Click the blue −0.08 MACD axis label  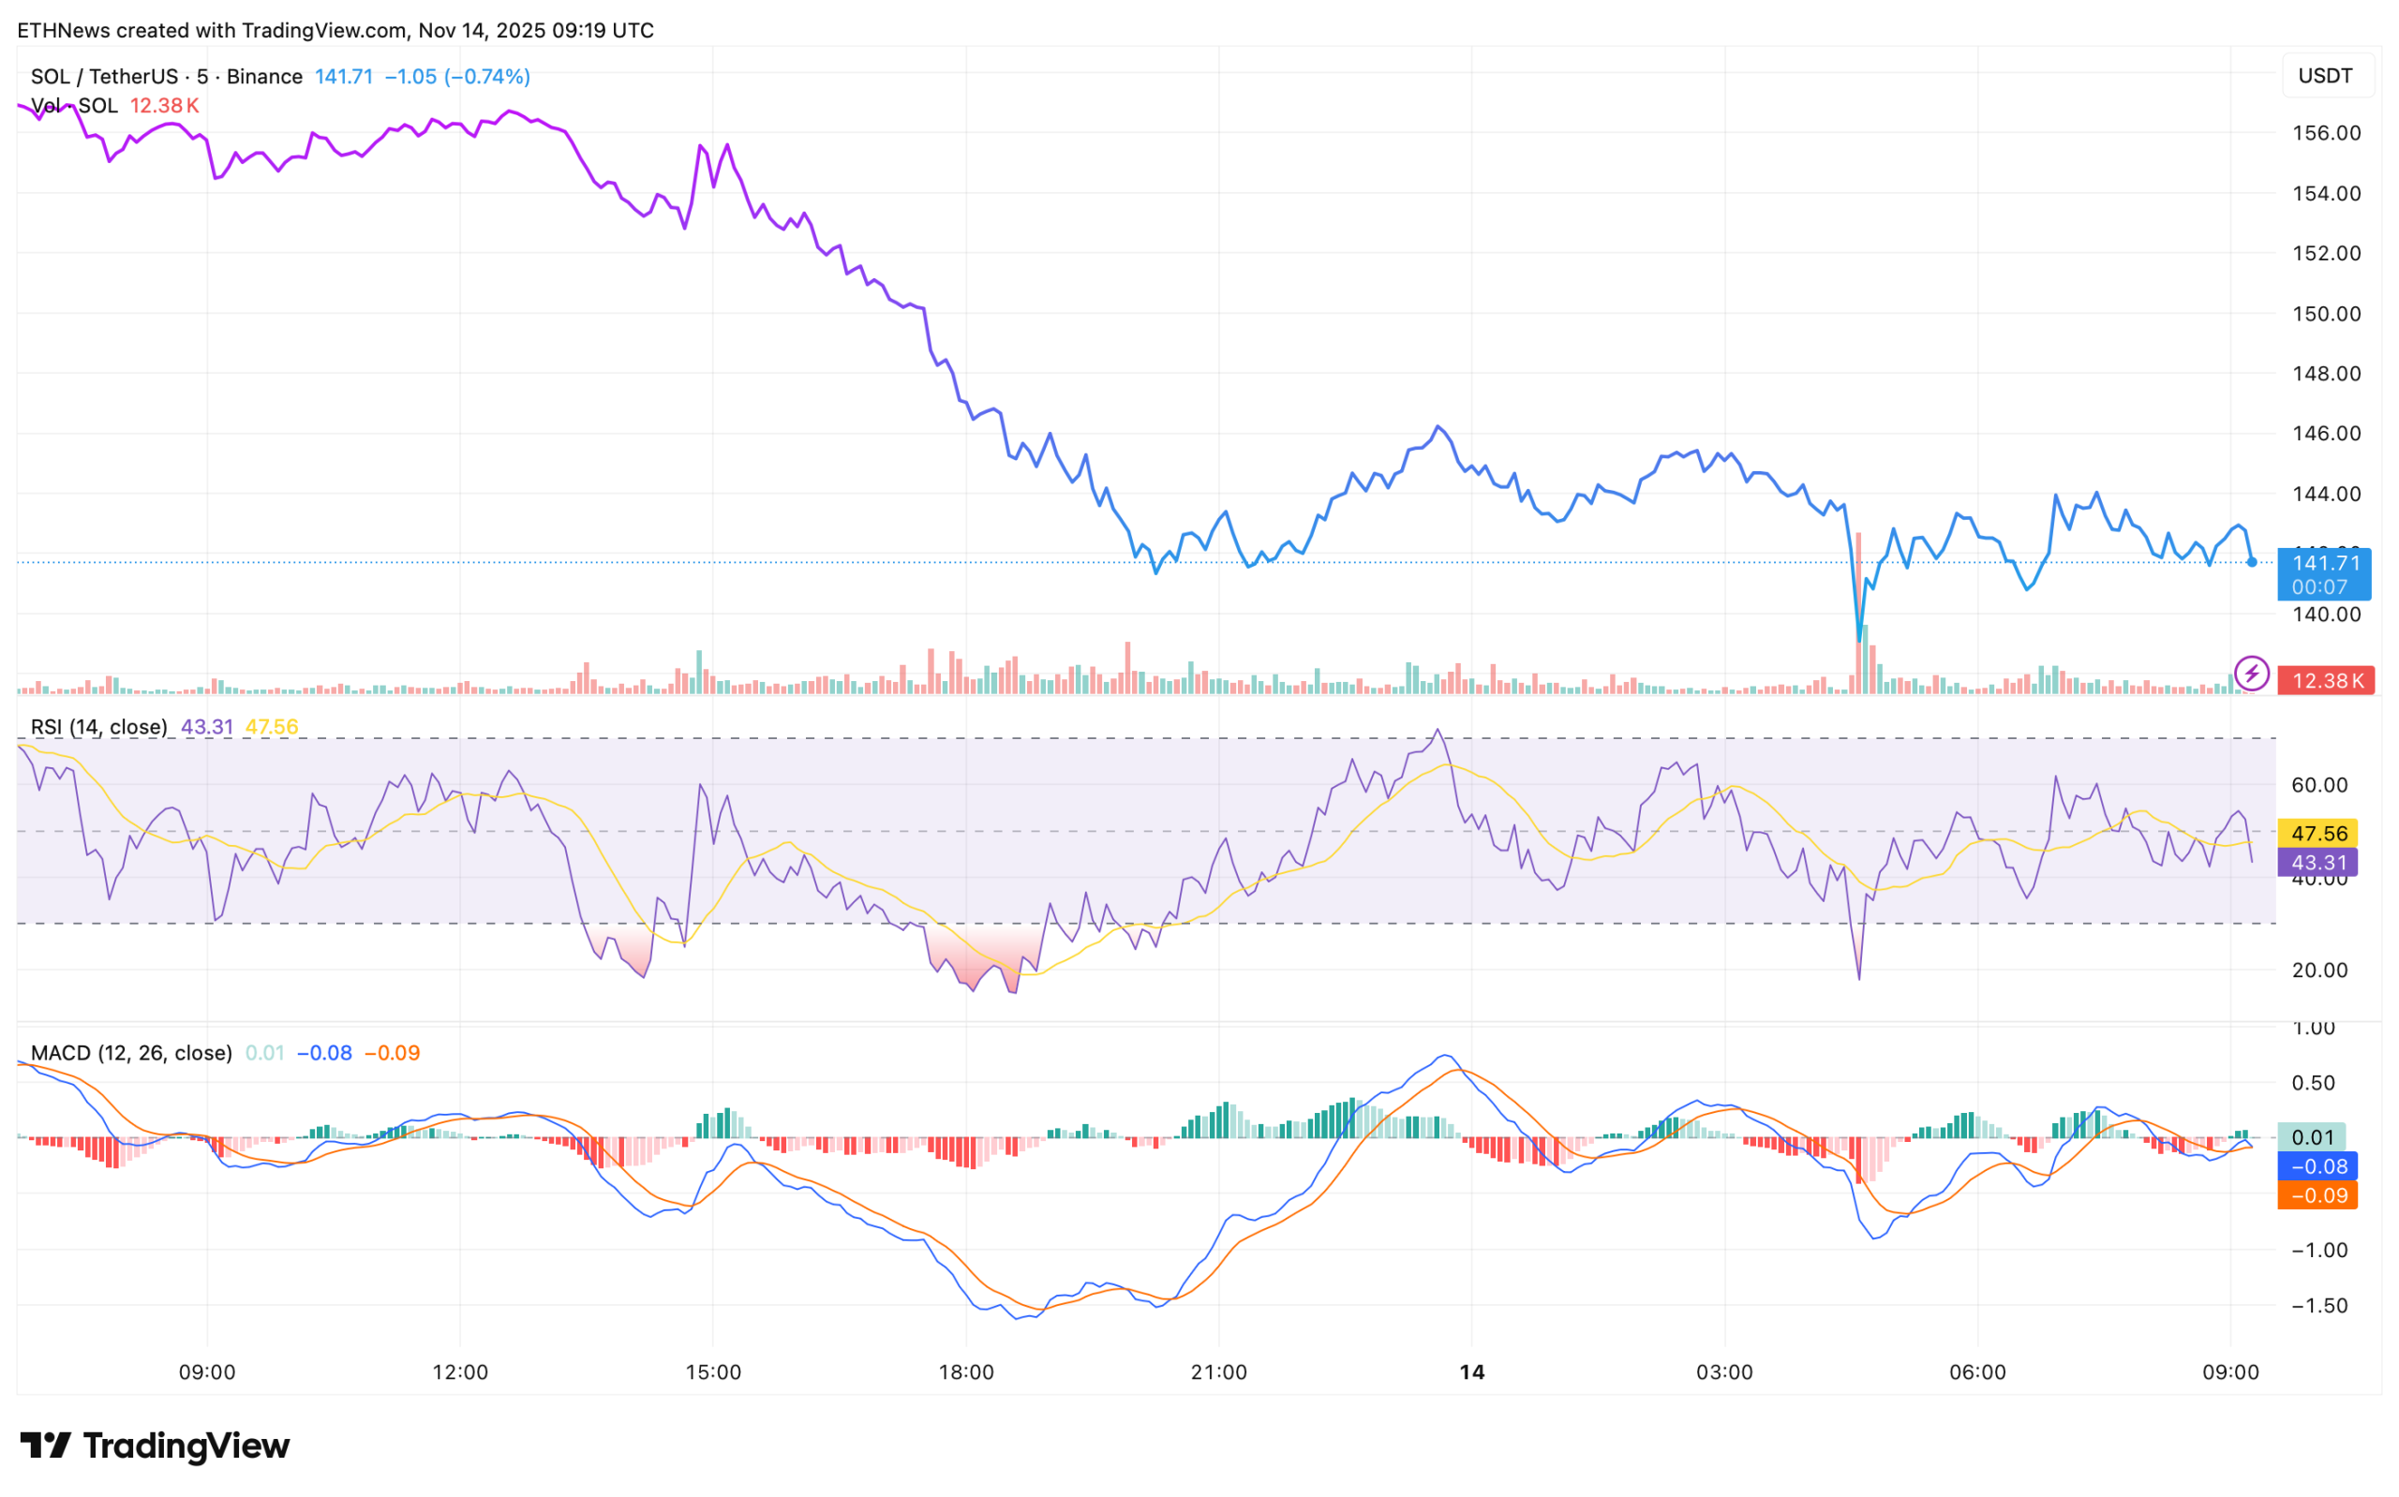pyautogui.click(x=2317, y=1166)
